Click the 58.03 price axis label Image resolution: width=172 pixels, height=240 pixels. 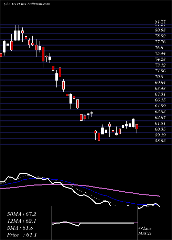tap(160, 141)
